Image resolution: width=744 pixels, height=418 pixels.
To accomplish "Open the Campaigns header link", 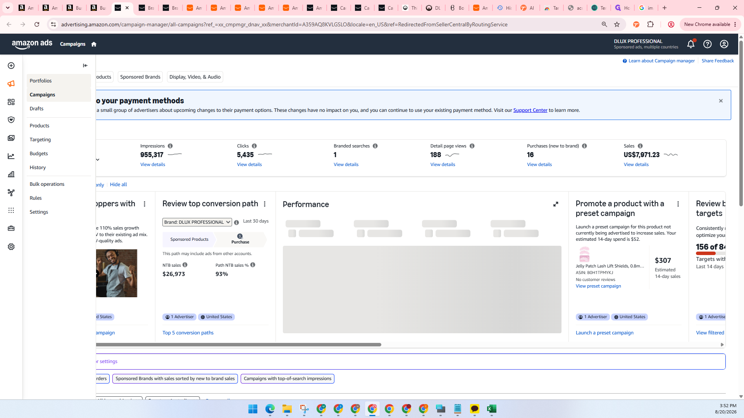I will click(x=72, y=44).
